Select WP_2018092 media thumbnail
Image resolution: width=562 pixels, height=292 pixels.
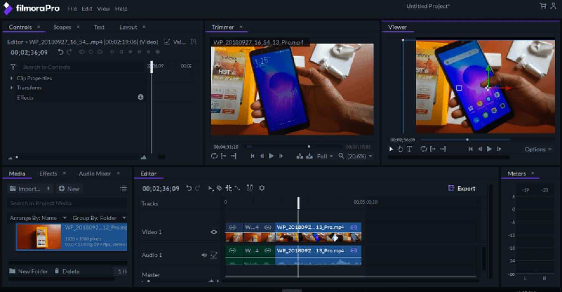(38, 237)
